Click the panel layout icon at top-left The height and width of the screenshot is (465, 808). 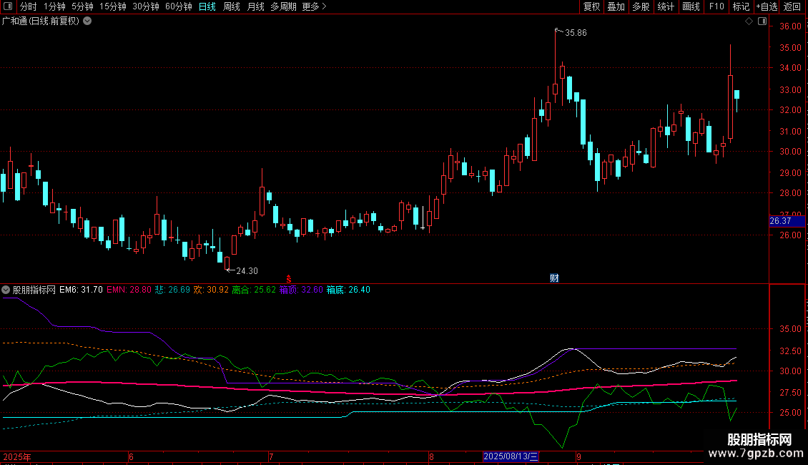click(8, 6)
